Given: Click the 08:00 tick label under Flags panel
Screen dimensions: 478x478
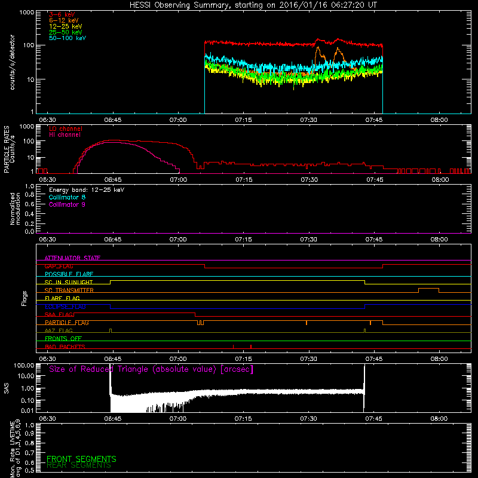Looking at the screenshot, I should click(439, 359).
